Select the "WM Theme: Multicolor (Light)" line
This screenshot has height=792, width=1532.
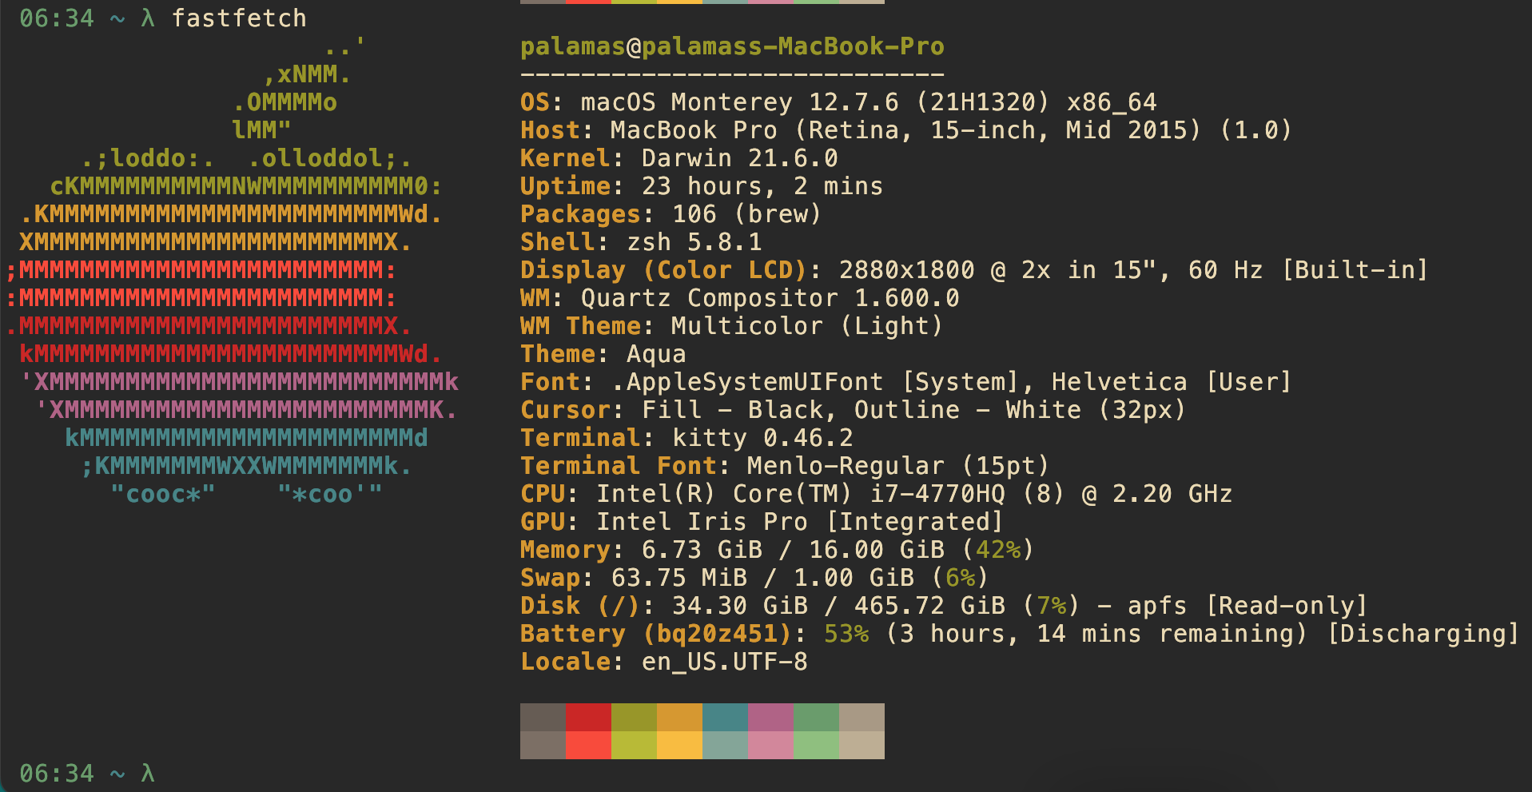(732, 326)
